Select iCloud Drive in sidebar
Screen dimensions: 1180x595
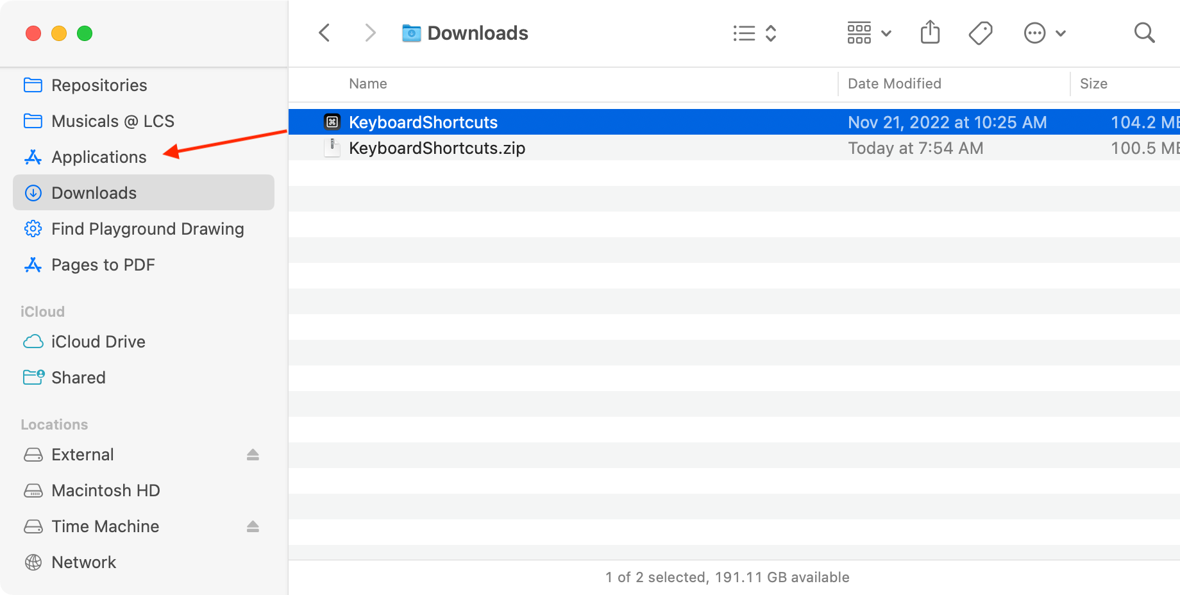click(98, 342)
